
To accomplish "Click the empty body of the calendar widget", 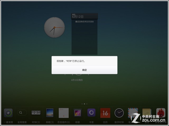I will pos(84,39).
